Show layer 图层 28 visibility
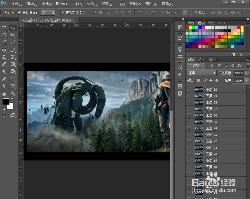The height and width of the screenshot is (199, 250). point(189,102)
